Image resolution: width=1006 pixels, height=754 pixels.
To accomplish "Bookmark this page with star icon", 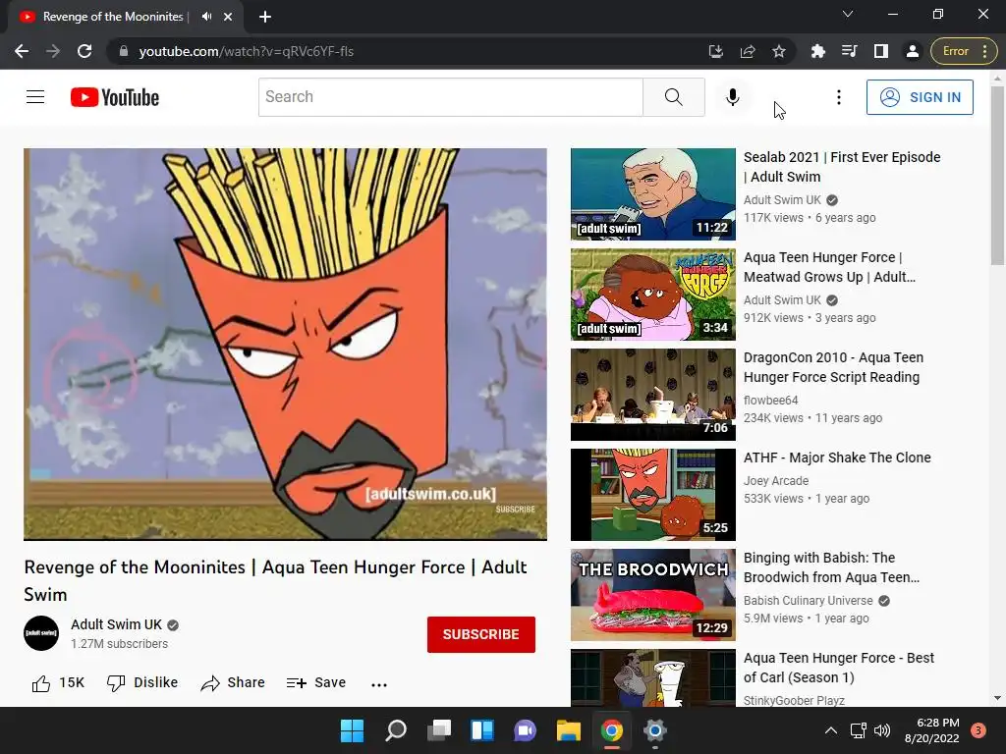I will 779,51.
